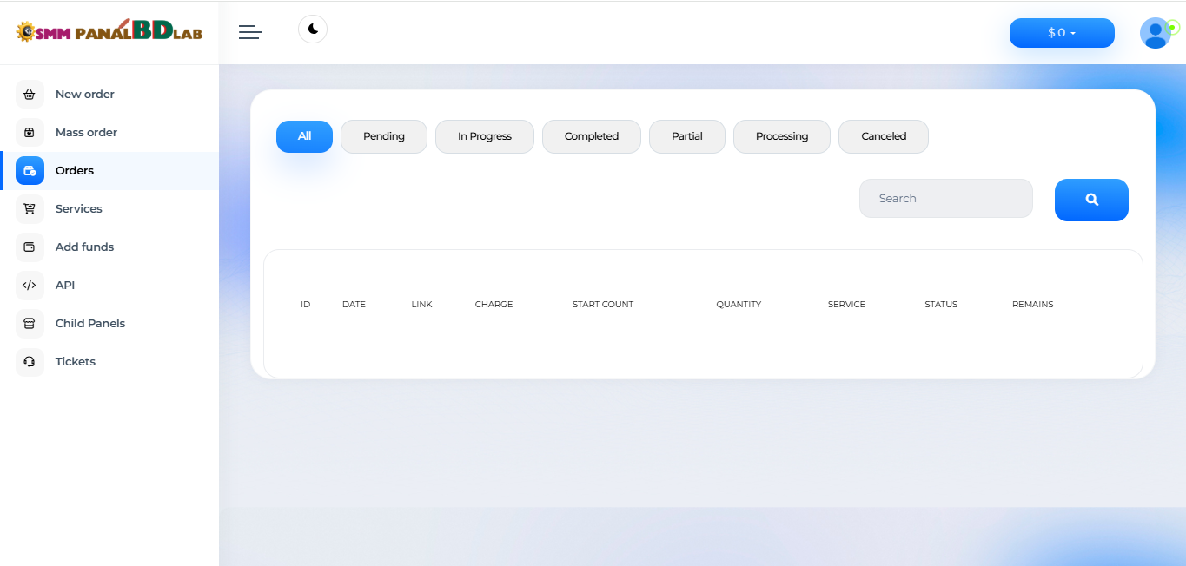Viewport: 1186px width, 566px height.
Task: Open the user profile avatar menu
Action: pyautogui.click(x=1155, y=33)
